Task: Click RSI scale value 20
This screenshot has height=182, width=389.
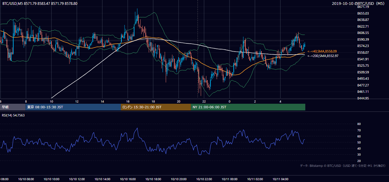Action: point(359,161)
